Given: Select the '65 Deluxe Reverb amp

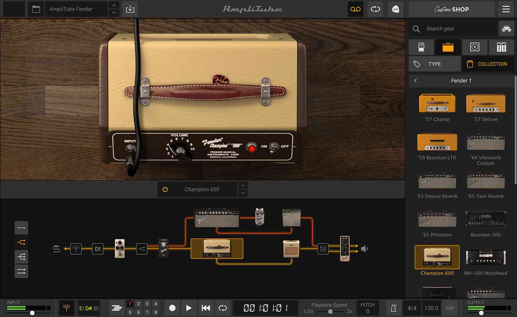Looking at the screenshot, I should tap(437, 185).
